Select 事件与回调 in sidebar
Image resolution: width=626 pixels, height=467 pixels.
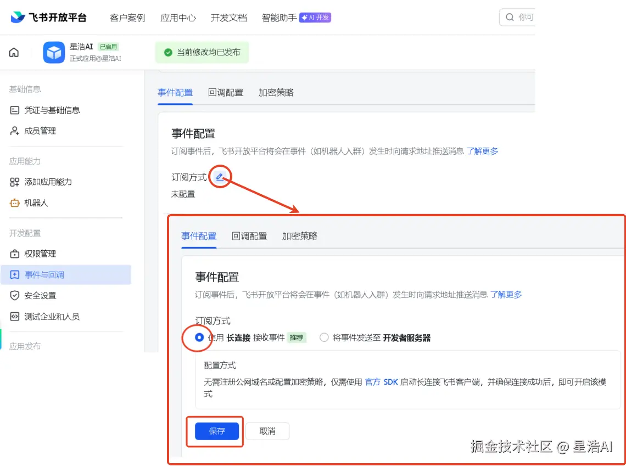pos(66,274)
